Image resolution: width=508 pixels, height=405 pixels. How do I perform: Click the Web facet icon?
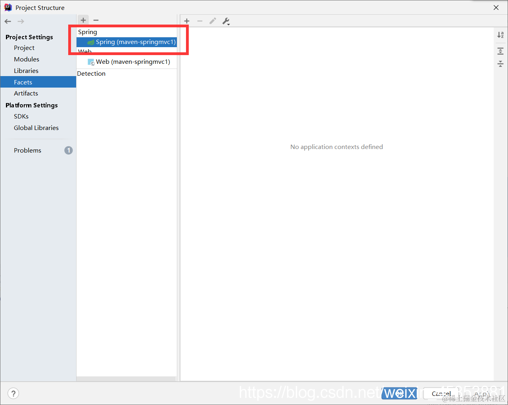[91, 62]
